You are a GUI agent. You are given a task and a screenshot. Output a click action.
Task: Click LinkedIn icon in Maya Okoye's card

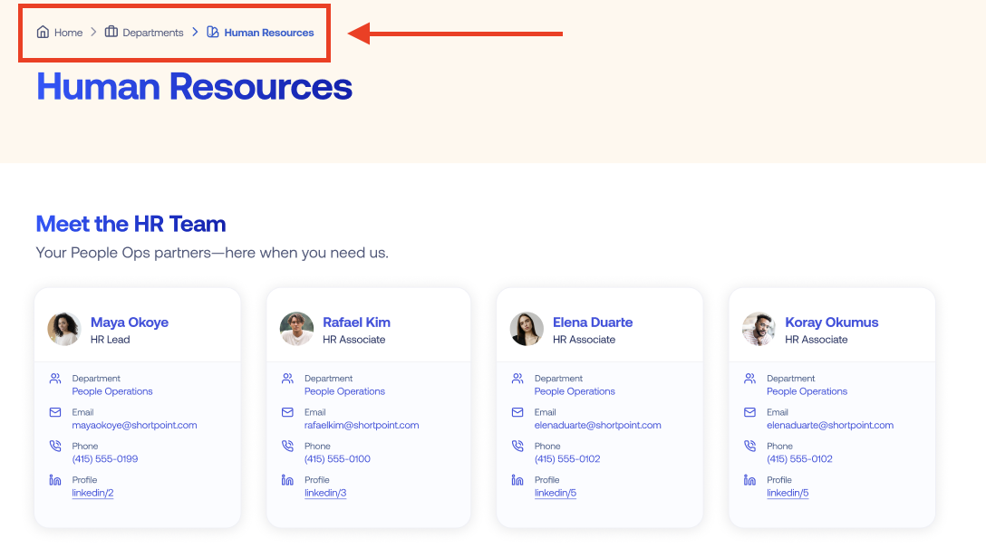[55, 479]
